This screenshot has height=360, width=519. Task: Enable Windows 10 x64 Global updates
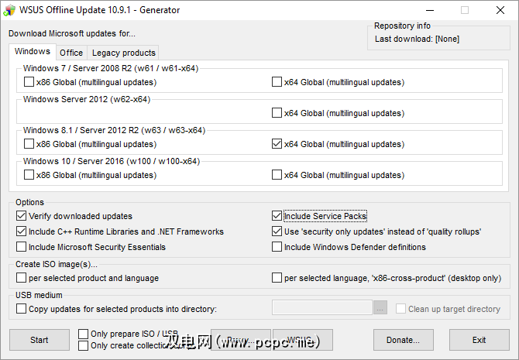(277, 175)
